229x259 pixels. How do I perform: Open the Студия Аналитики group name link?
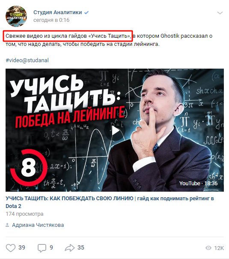pos(57,12)
